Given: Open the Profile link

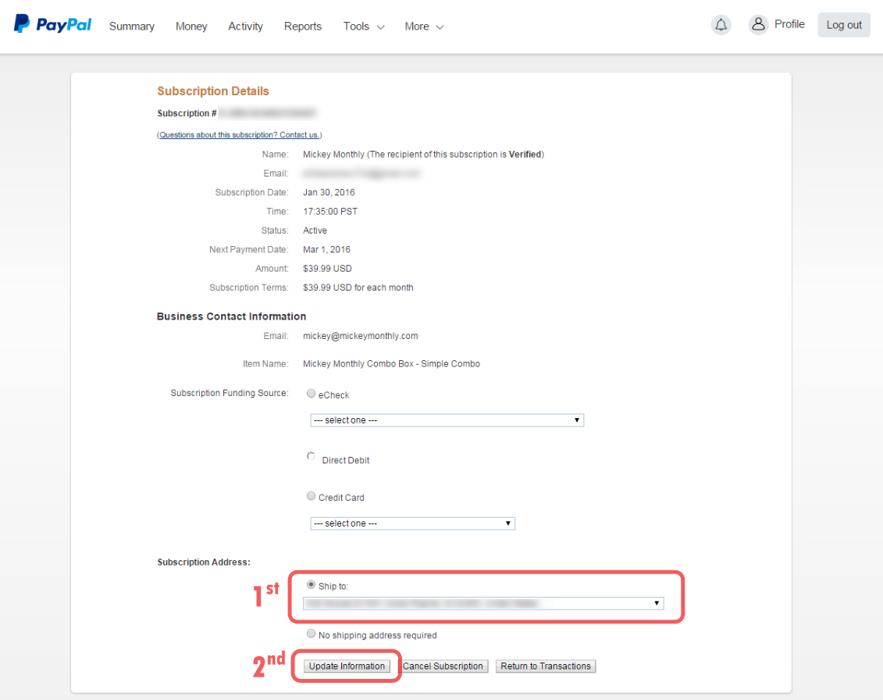Looking at the screenshot, I should (789, 24).
